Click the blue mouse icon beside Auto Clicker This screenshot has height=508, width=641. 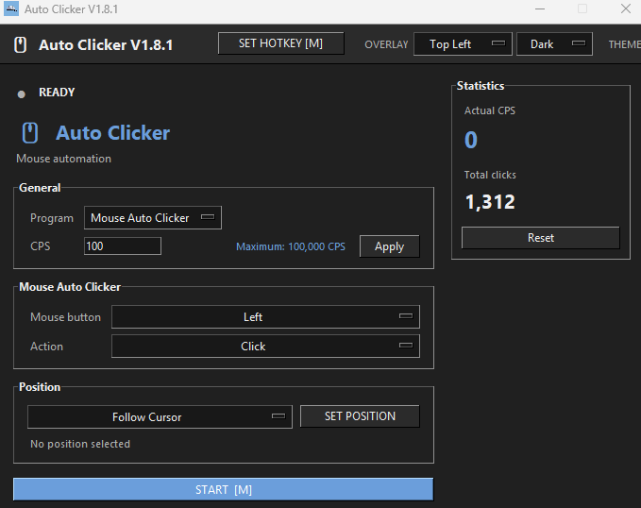click(30, 133)
